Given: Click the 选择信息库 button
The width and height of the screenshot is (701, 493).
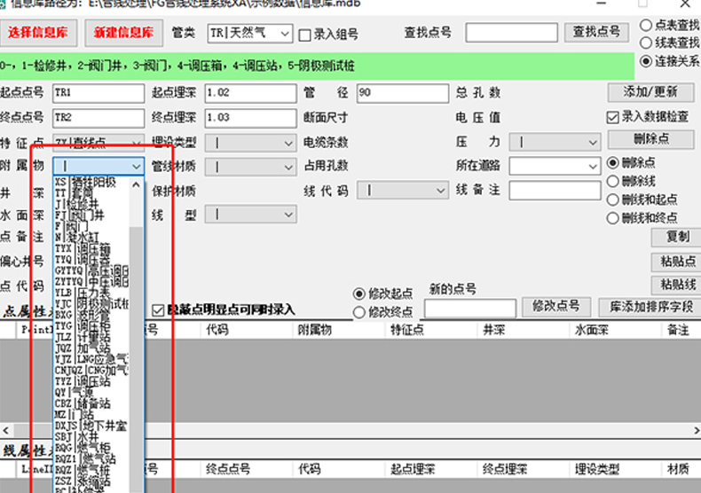Looking at the screenshot, I should [x=38, y=34].
